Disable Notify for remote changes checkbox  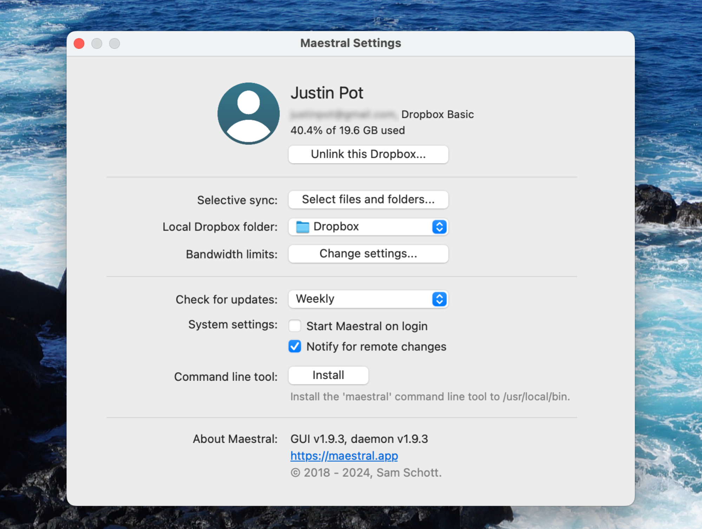[x=295, y=346]
